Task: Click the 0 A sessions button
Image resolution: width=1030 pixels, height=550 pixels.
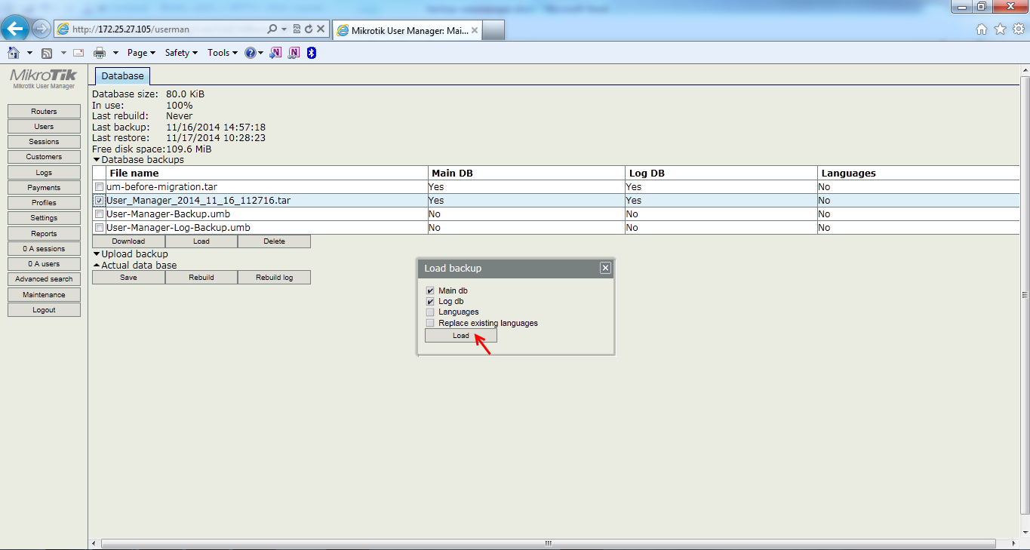Action: pyautogui.click(x=44, y=249)
